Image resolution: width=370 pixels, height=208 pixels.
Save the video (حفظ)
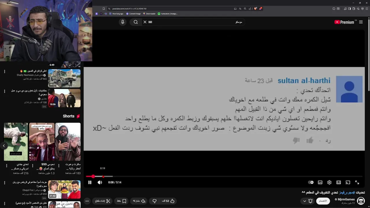[122, 201]
